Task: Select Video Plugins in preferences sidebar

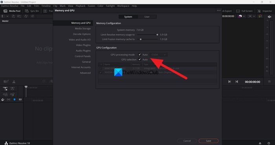Action: click(x=83, y=45)
